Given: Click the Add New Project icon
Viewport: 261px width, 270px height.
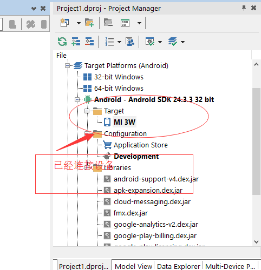Looking at the screenshot, I should [64, 23].
